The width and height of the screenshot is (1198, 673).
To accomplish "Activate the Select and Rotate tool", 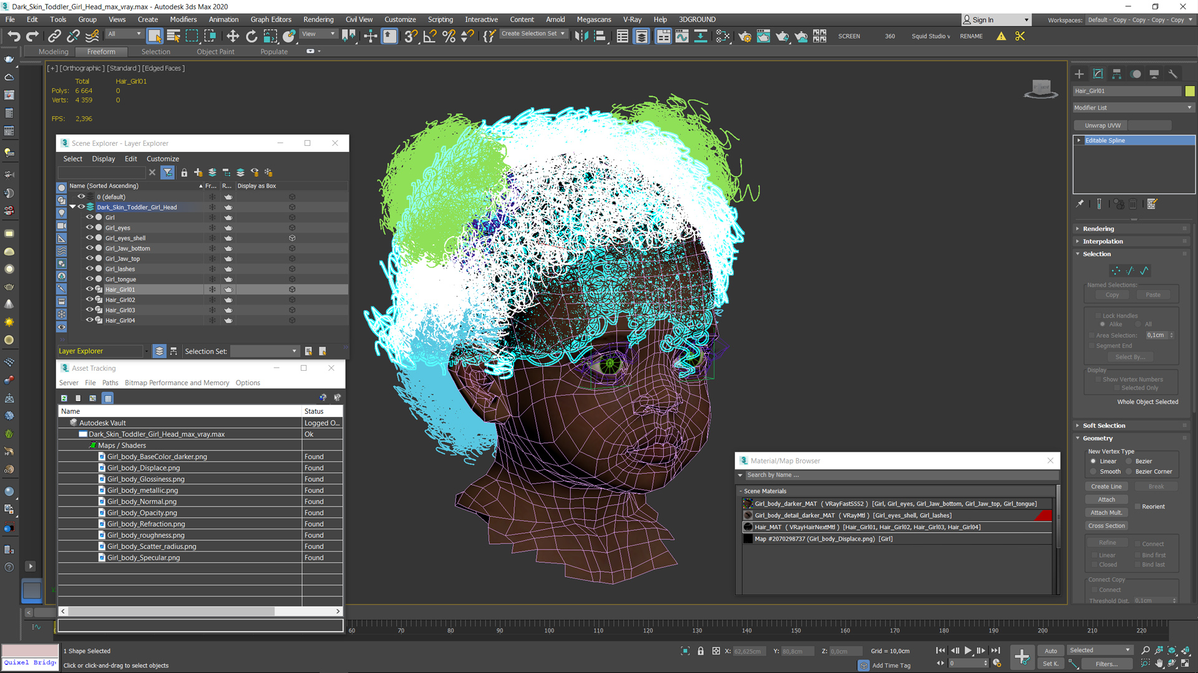I will point(251,36).
